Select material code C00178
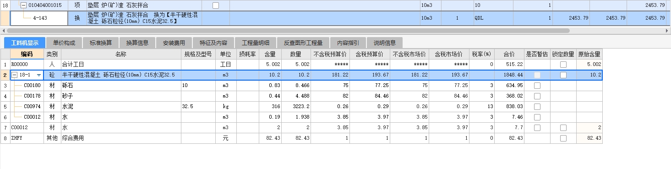Screen dimensions: 671x169 32,96
